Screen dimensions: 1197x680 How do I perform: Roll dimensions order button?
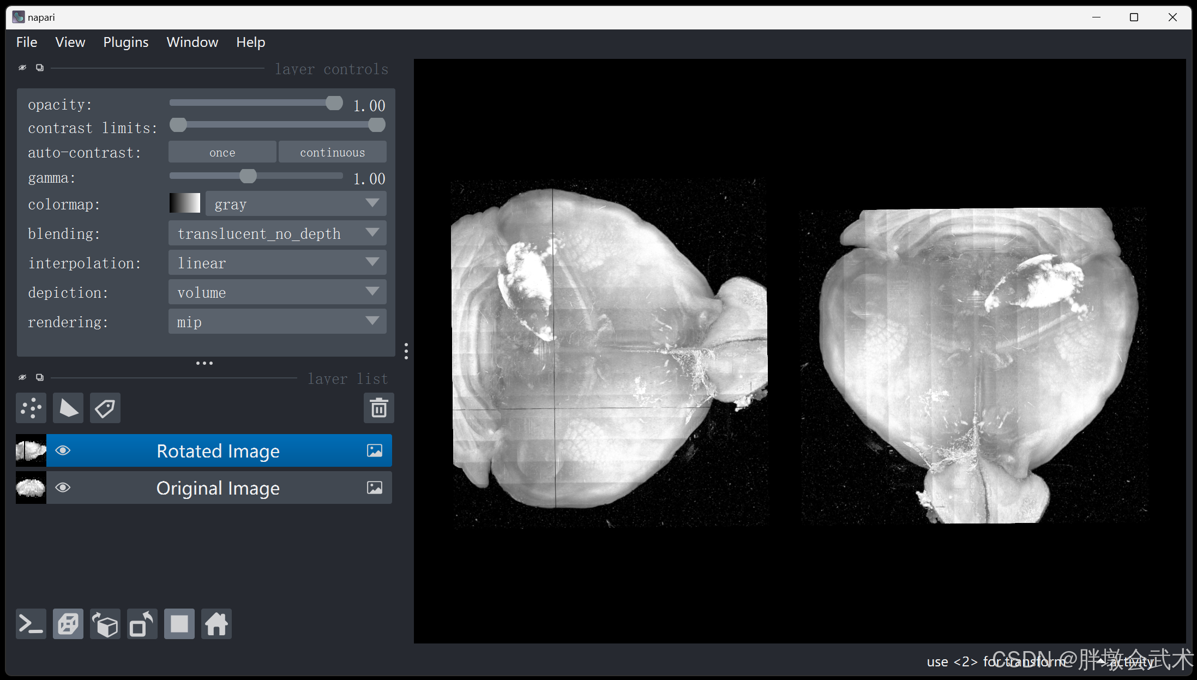(x=105, y=624)
